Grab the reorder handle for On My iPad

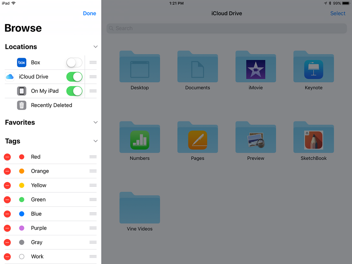coord(93,91)
